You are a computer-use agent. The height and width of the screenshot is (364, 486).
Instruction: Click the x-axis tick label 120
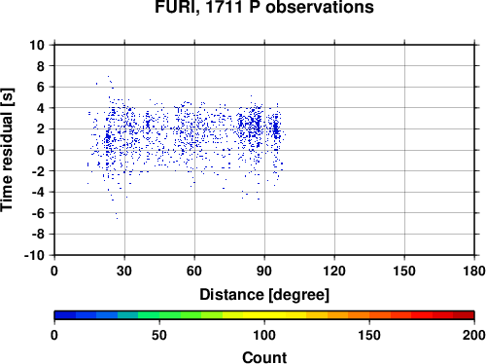(x=334, y=271)
